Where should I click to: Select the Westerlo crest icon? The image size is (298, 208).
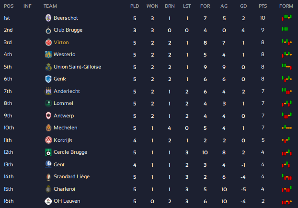tap(48, 54)
